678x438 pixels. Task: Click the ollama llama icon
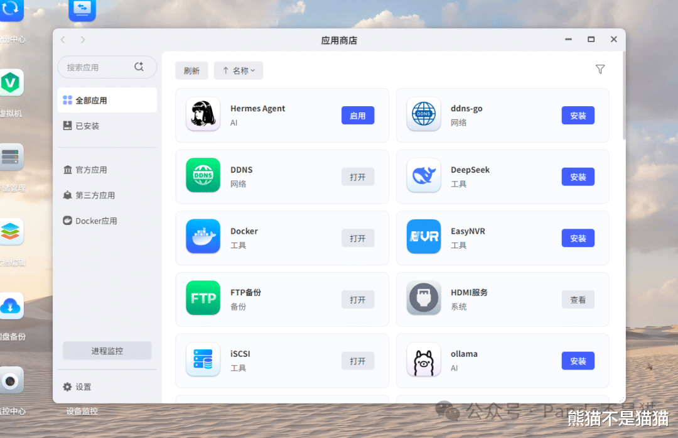[x=423, y=359]
